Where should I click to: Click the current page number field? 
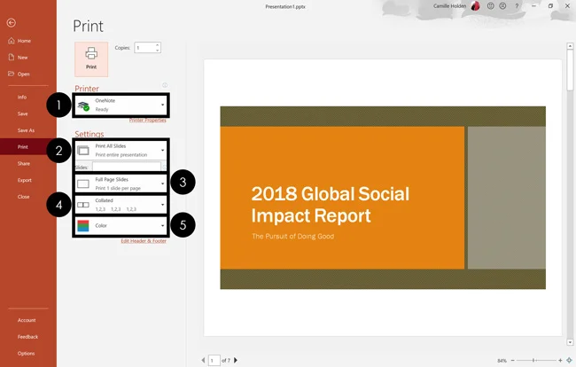214,361
